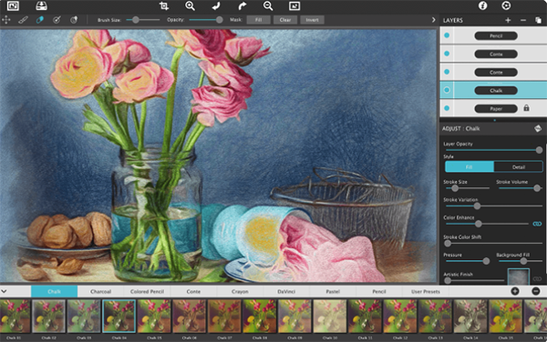Add a new layer with plus icon
This screenshot has height=342, width=547.
pyautogui.click(x=508, y=20)
